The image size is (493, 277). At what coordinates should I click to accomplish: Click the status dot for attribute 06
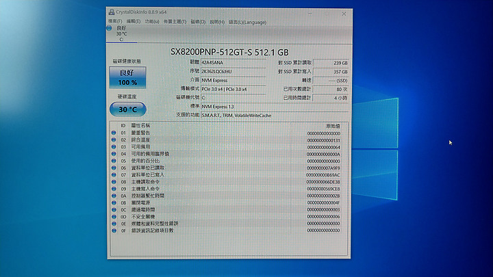[114, 168]
